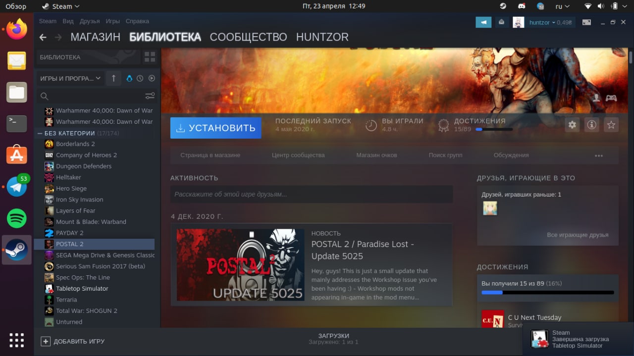Screen dimensions: 634x356
Task: Click the Borderlands 2 game icon
Action: tap(49, 144)
